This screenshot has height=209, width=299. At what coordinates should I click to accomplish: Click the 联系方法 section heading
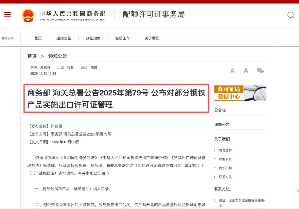222,189
